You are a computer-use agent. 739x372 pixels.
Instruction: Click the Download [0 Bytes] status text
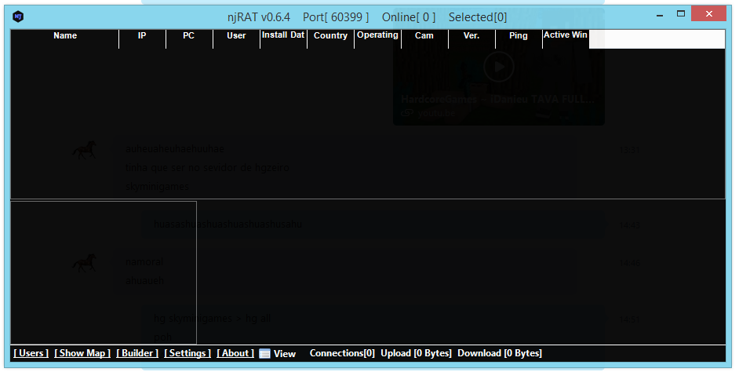500,353
